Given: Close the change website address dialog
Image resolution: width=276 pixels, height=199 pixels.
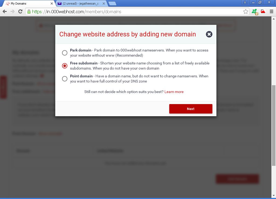Looking at the screenshot, I should pyautogui.click(x=209, y=34).
